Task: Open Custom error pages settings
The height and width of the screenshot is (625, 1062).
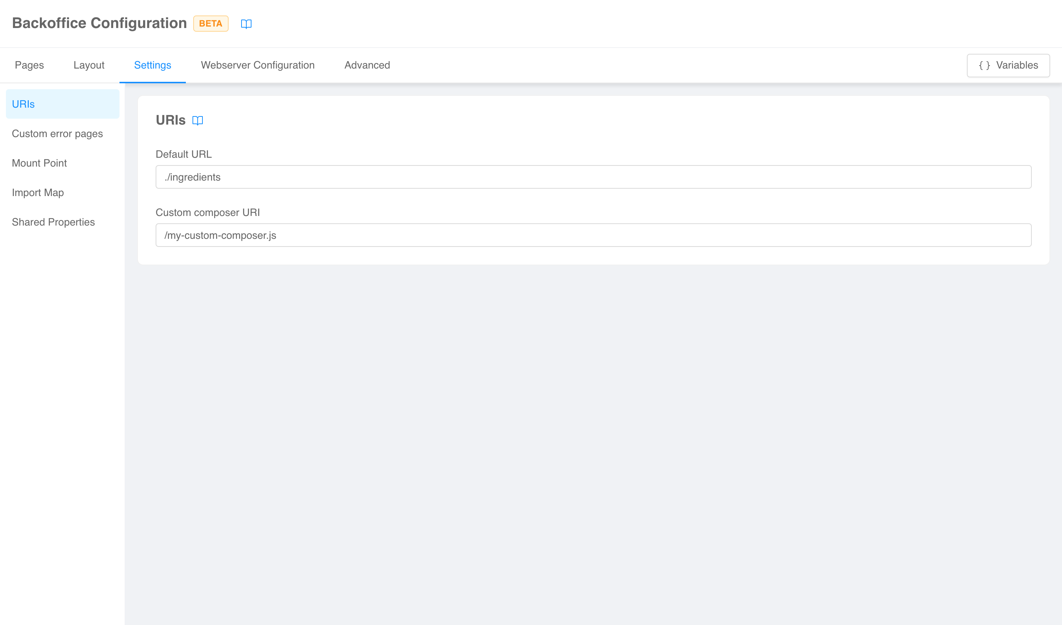Action: (x=57, y=133)
